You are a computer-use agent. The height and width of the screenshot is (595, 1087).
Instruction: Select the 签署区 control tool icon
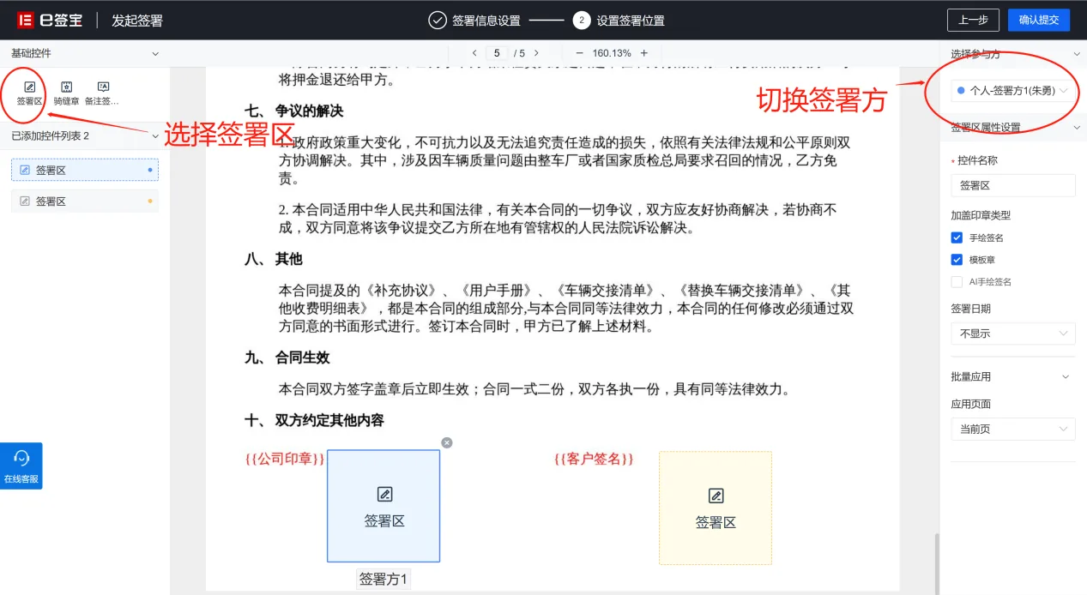click(29, 87)
